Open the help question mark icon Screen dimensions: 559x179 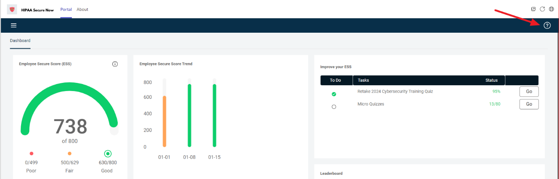[547, 25]
